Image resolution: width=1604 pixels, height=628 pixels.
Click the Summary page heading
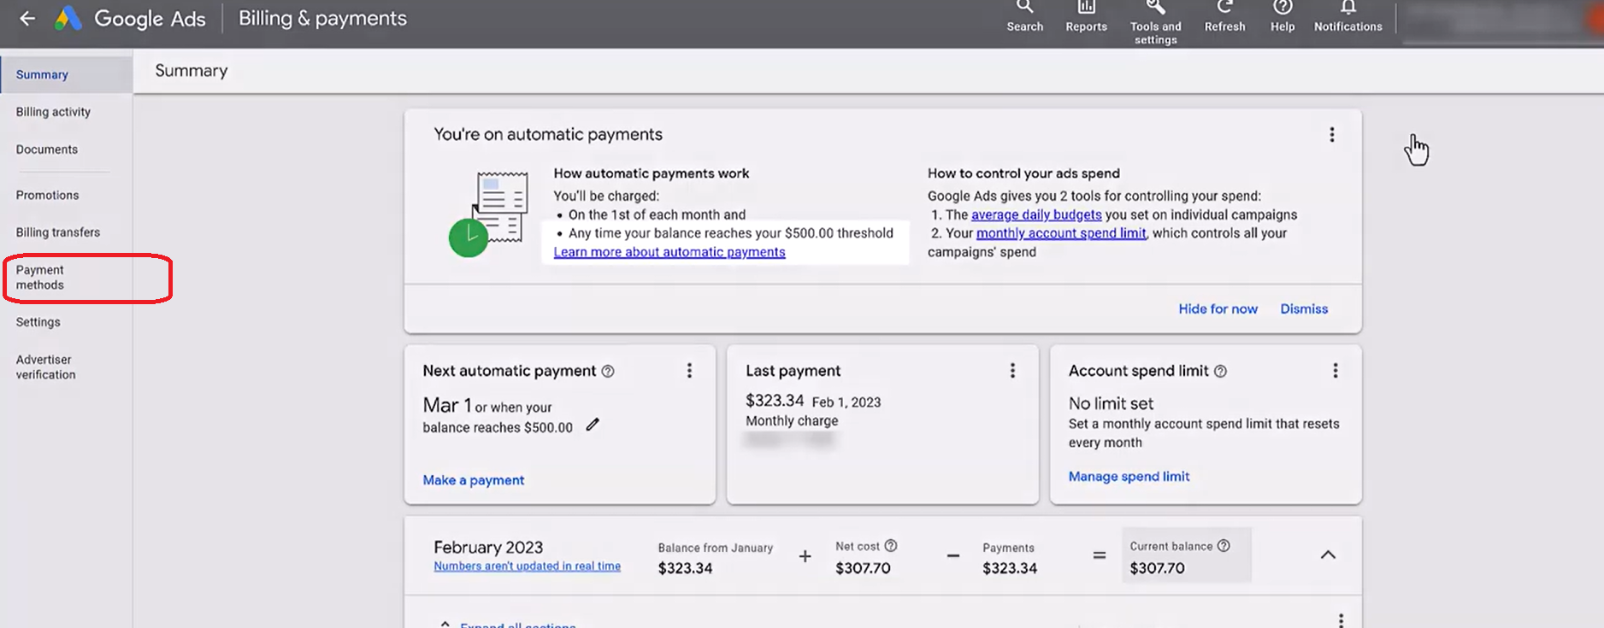(x=192, y=71)
